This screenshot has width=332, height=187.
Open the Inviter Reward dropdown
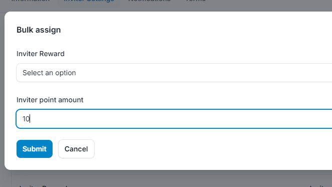click(x=174, y=73)
